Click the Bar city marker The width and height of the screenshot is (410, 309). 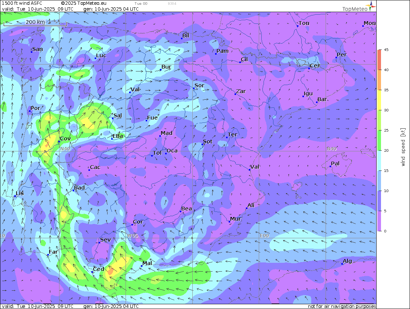[317, 102]
